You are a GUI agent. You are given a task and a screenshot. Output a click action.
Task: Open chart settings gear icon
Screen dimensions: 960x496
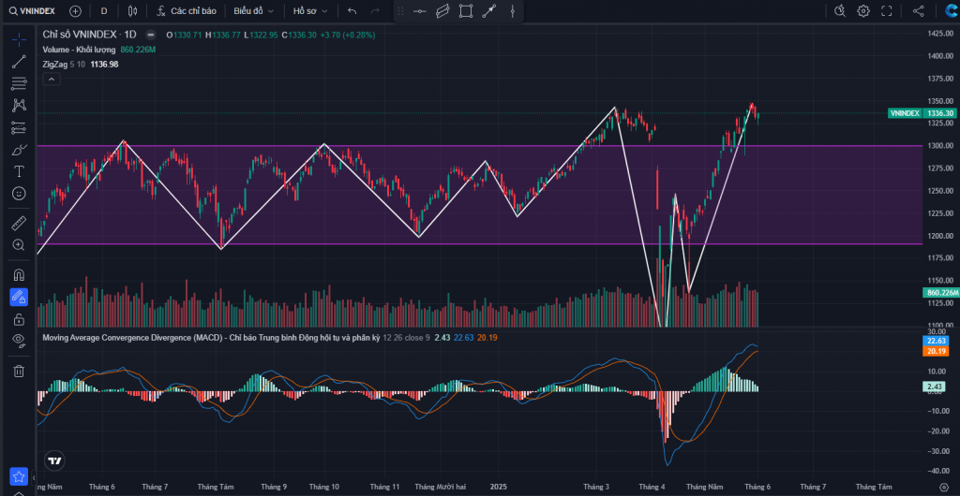pos(863,11)
